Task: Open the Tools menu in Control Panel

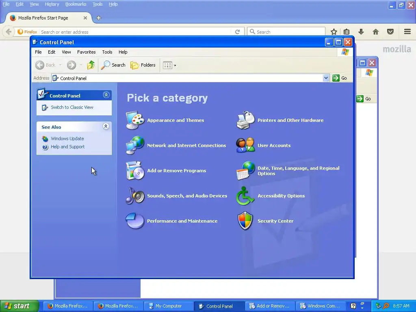Action: [x=107, y=52]
